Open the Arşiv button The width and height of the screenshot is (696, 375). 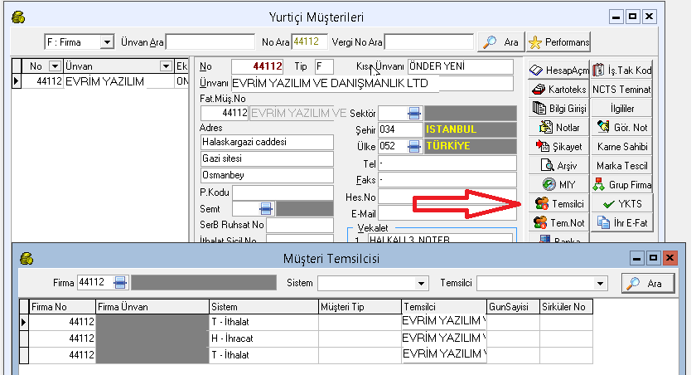click(558, 166)
